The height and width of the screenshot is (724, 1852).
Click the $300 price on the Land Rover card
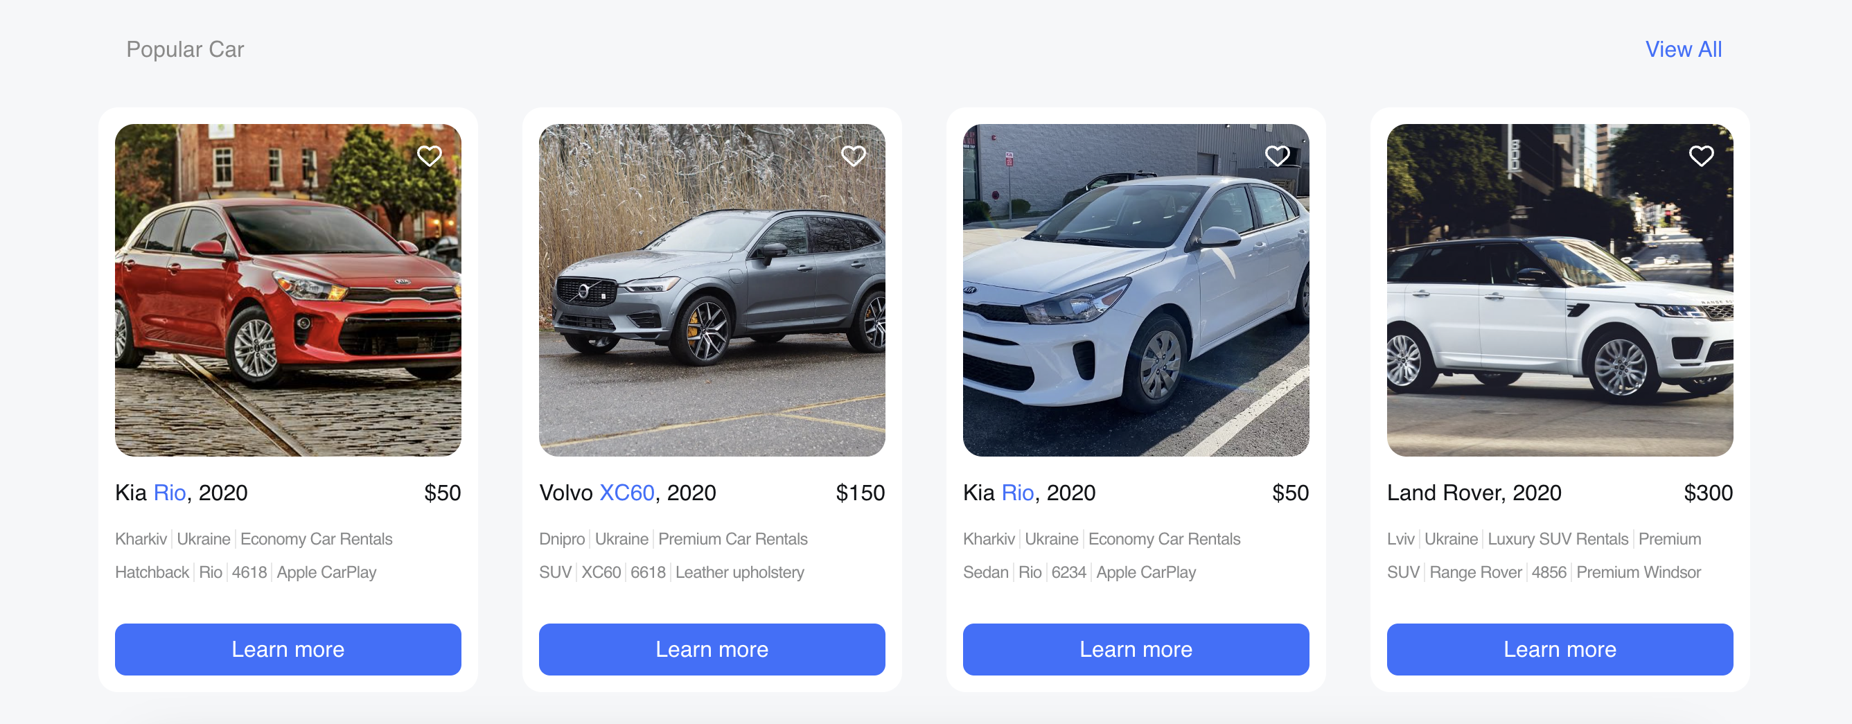1709,493
